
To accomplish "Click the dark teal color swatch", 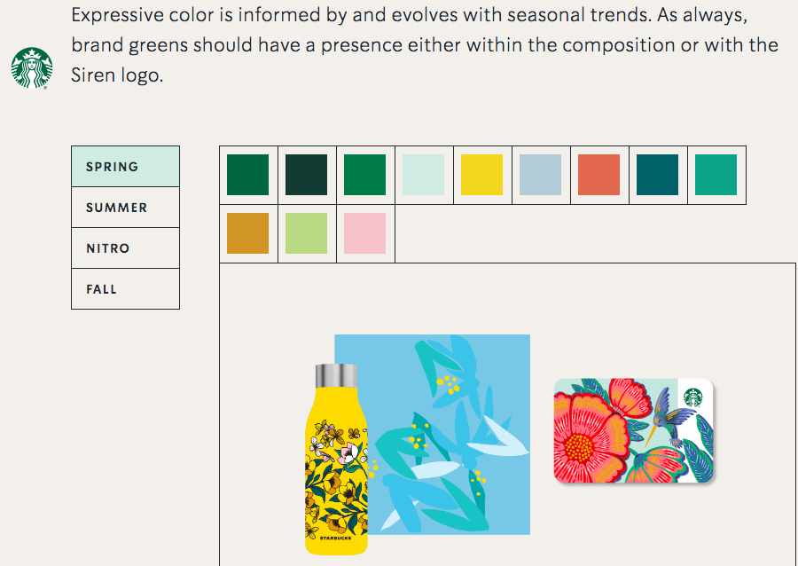I will click(657, 175).
